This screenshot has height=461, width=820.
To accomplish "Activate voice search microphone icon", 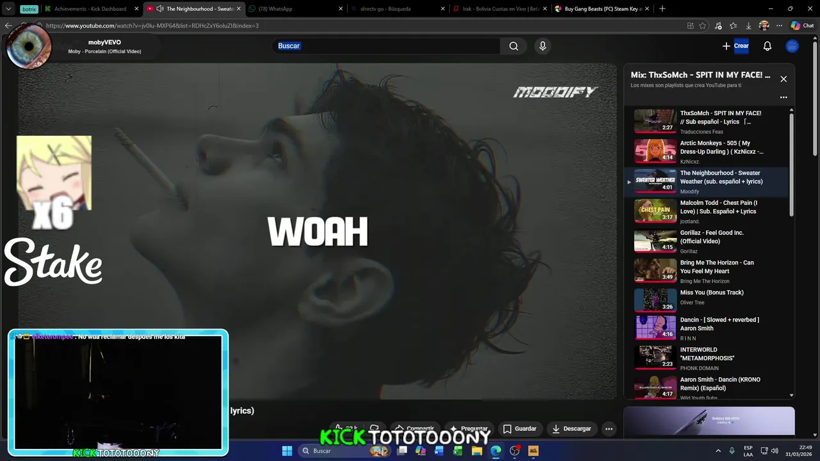I will click(543, 46).
